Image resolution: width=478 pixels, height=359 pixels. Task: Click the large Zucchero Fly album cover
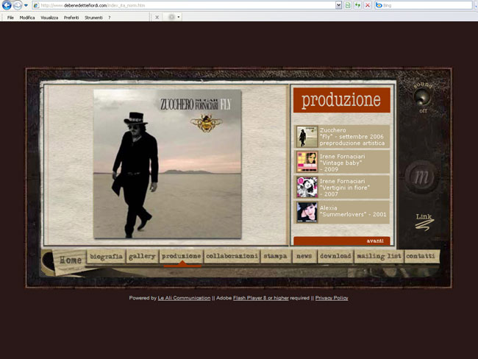point(168,164)
